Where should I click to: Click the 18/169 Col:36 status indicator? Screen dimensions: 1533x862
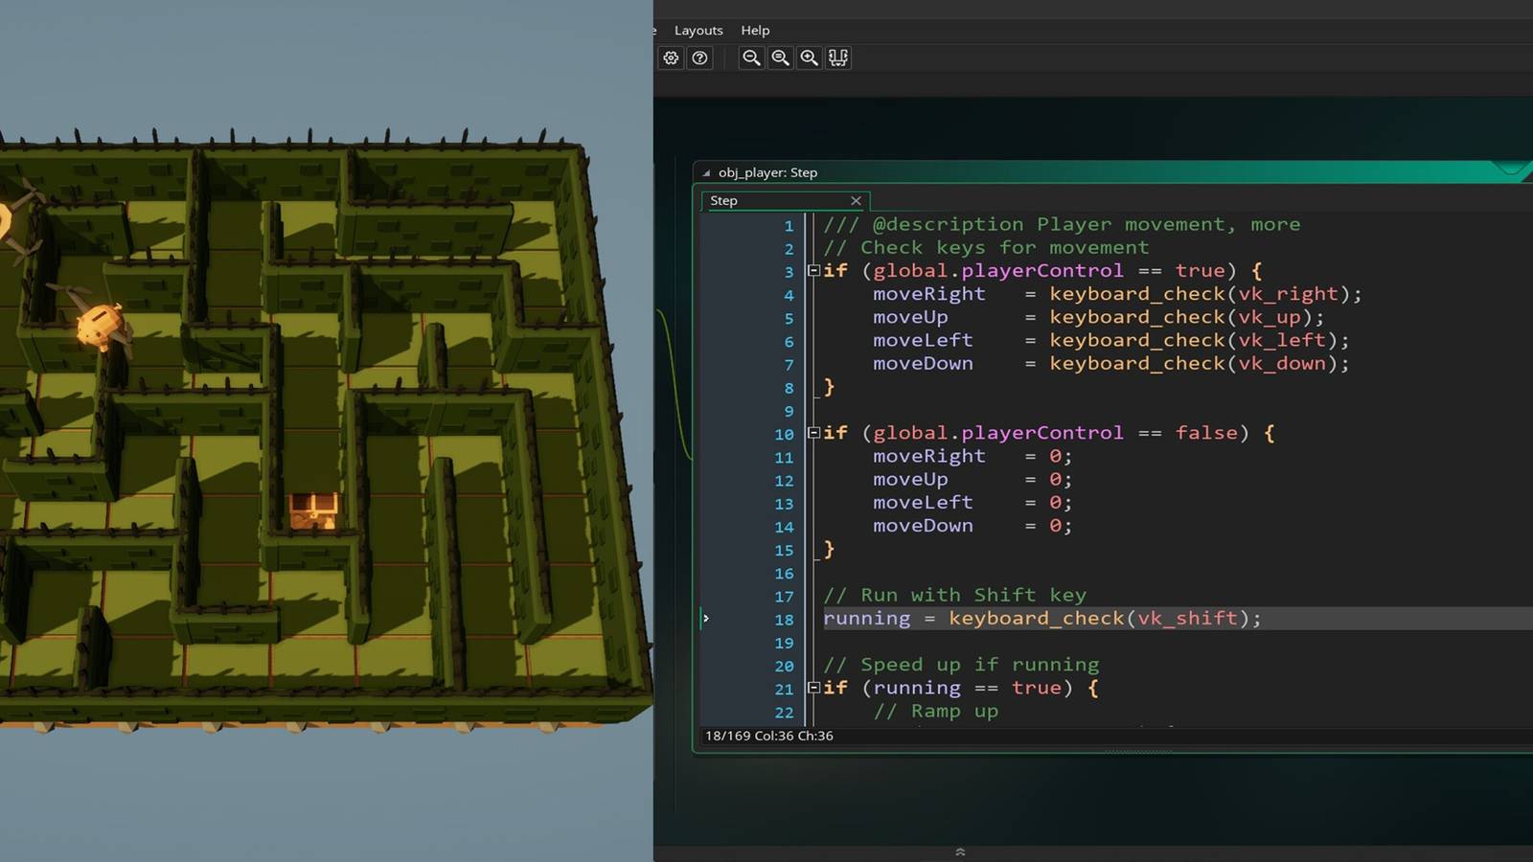point(769,736)
